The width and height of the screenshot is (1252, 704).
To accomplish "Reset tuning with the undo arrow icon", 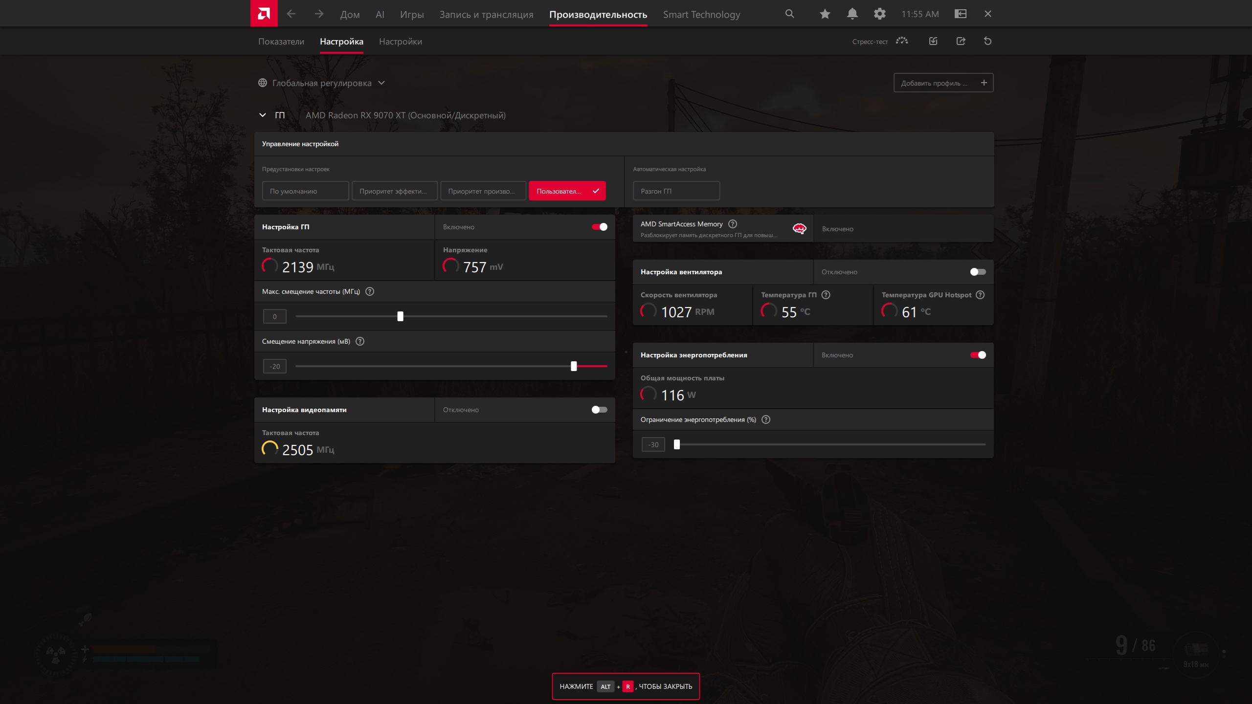I will 988,41.
